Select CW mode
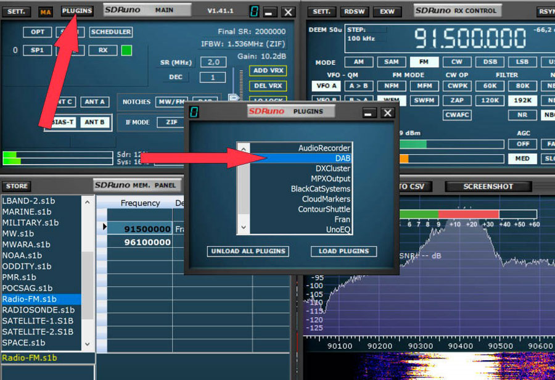 [x=457, y=62]
